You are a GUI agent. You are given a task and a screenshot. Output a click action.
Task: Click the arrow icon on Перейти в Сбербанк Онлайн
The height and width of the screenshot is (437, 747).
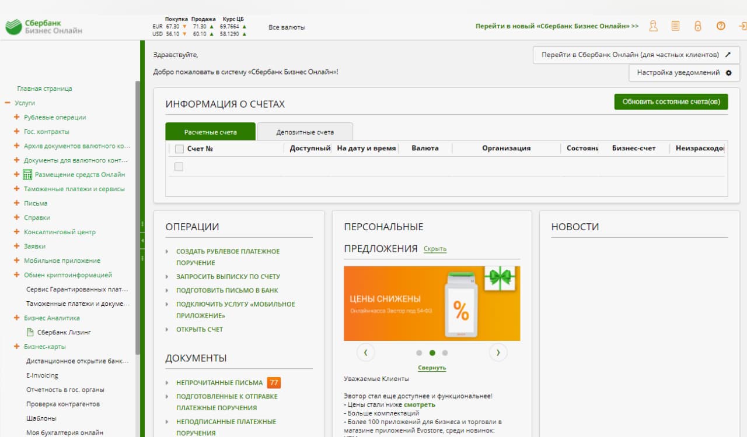[728, 55]
